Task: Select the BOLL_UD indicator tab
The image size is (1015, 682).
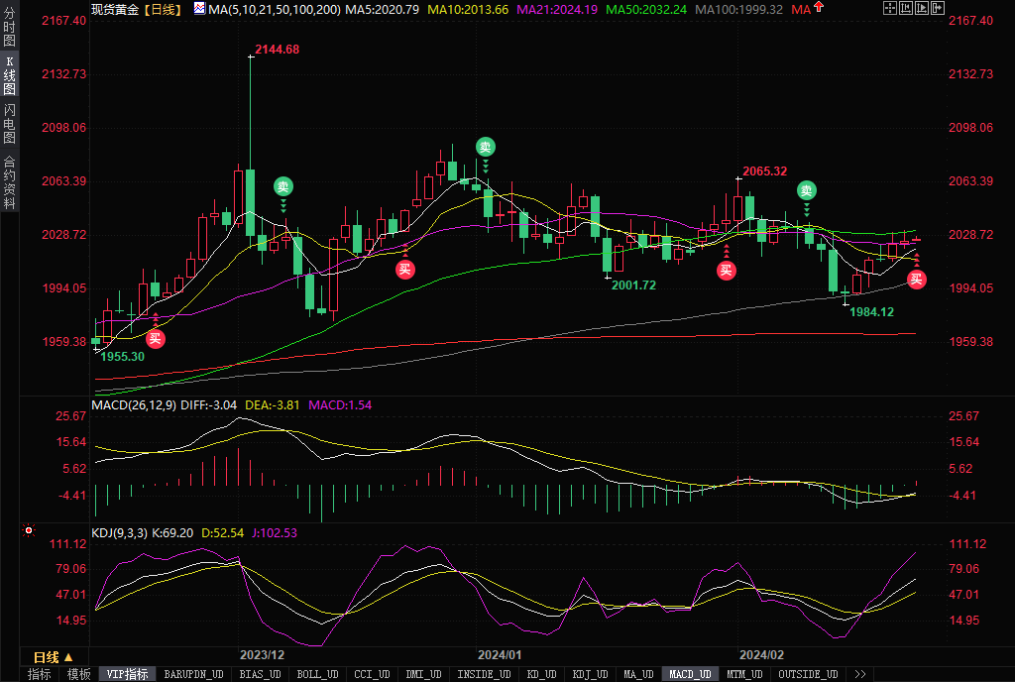Action: click(x=315, y=674)
